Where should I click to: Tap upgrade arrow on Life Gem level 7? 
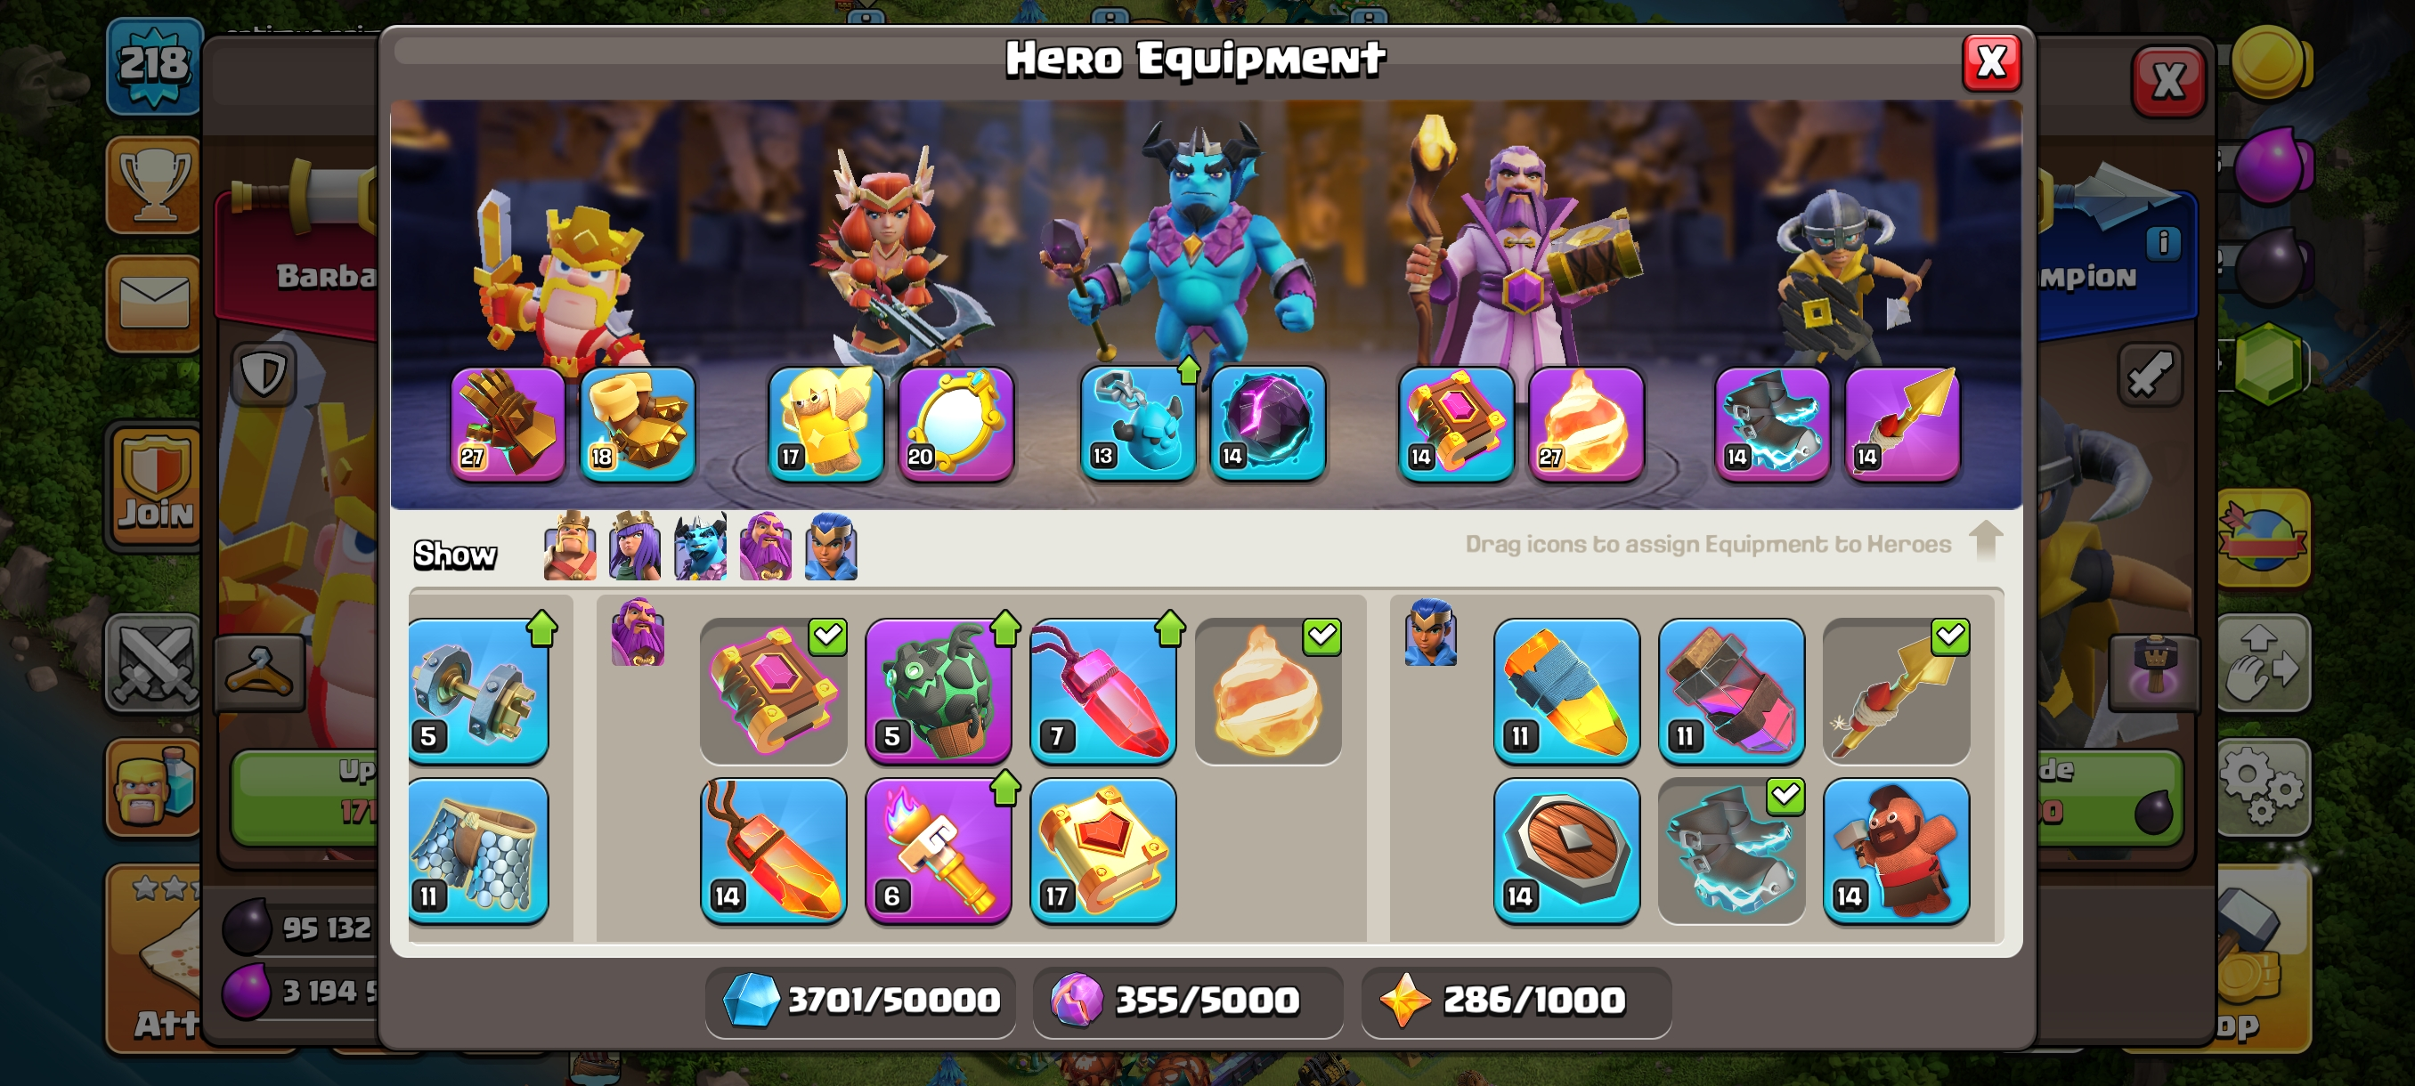tap(1169, 628)
